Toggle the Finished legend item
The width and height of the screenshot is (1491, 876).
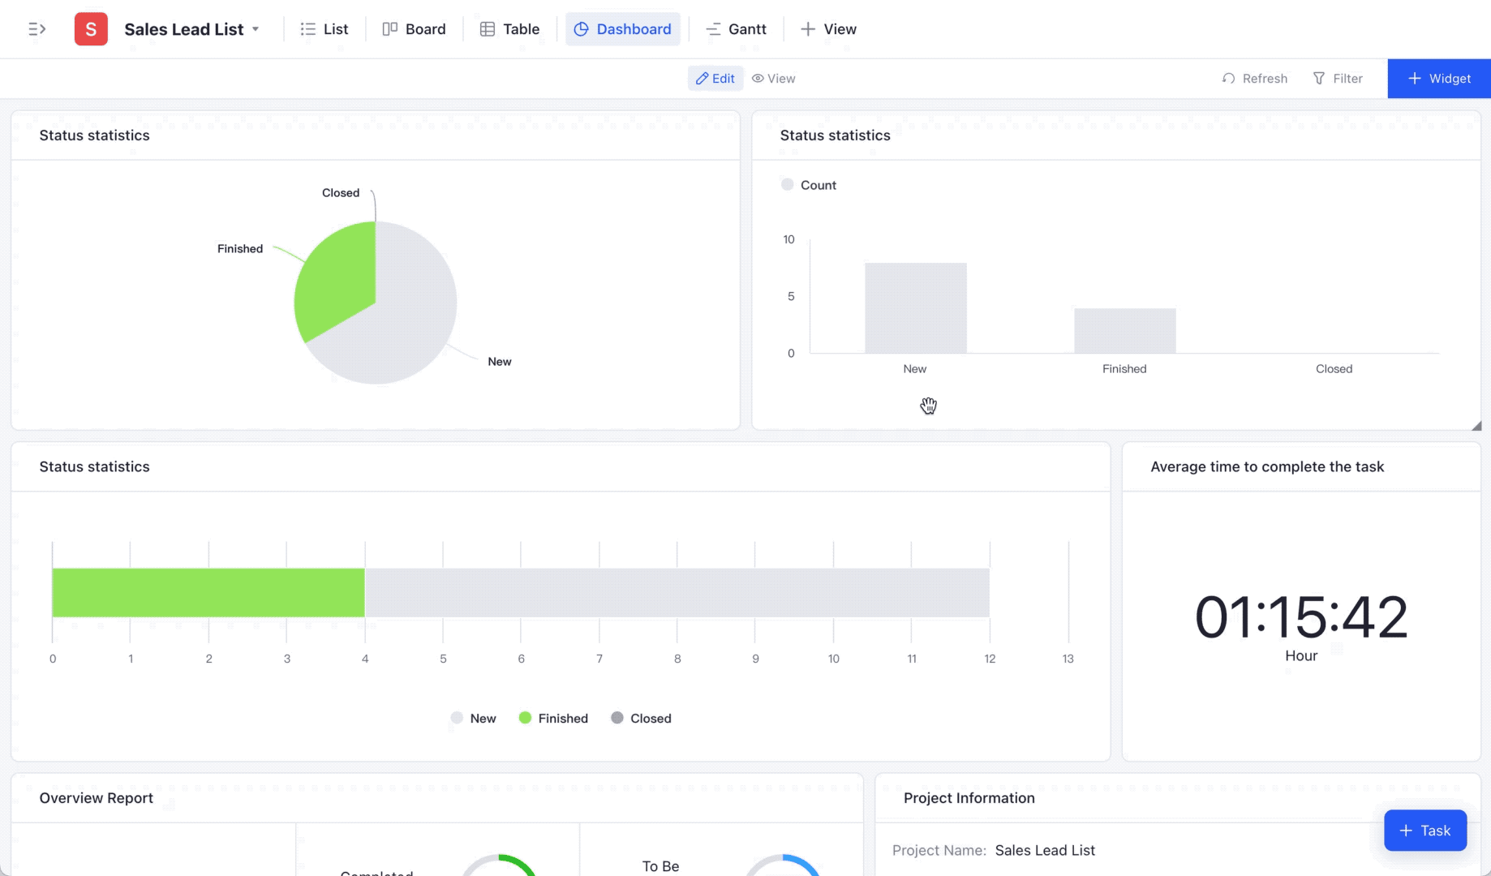[553, 719]
